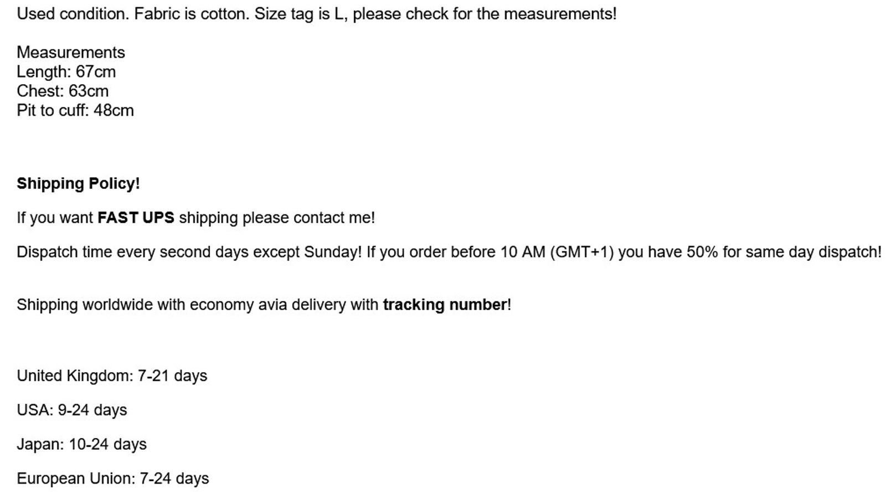Click the 'Pit to cuff: 48cm' line
This screenshot has width=886, height=504.
click(x=75, y=111)
